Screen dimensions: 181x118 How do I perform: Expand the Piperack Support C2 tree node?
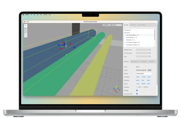click(x=125, y=42)
